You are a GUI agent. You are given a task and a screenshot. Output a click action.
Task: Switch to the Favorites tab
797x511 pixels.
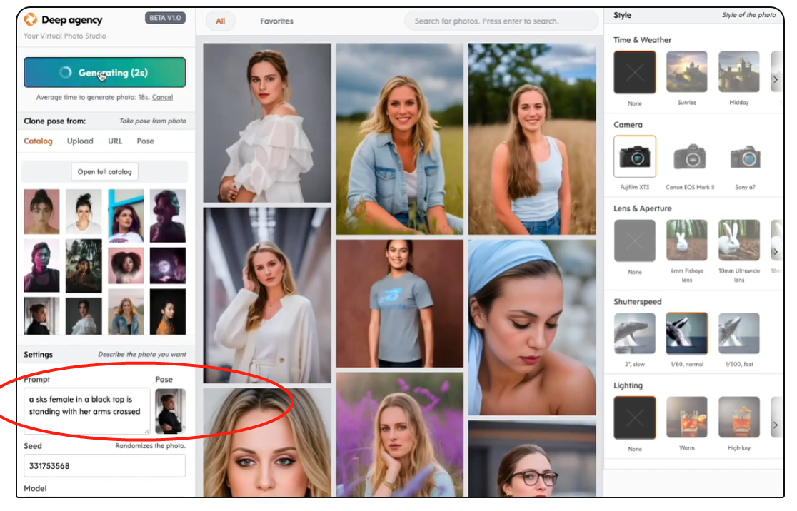click(276, 21)
